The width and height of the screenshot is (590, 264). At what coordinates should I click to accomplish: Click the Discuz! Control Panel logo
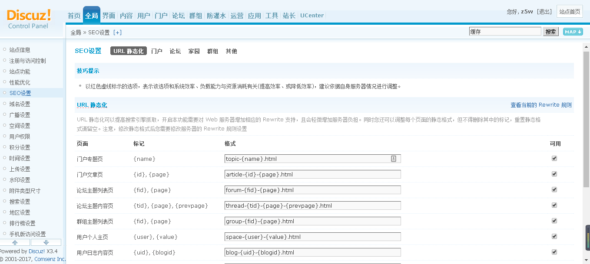pyautogui.click(x=29, y=20)
